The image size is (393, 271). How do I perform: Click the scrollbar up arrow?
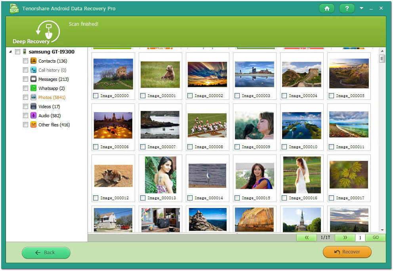[382, 51]
